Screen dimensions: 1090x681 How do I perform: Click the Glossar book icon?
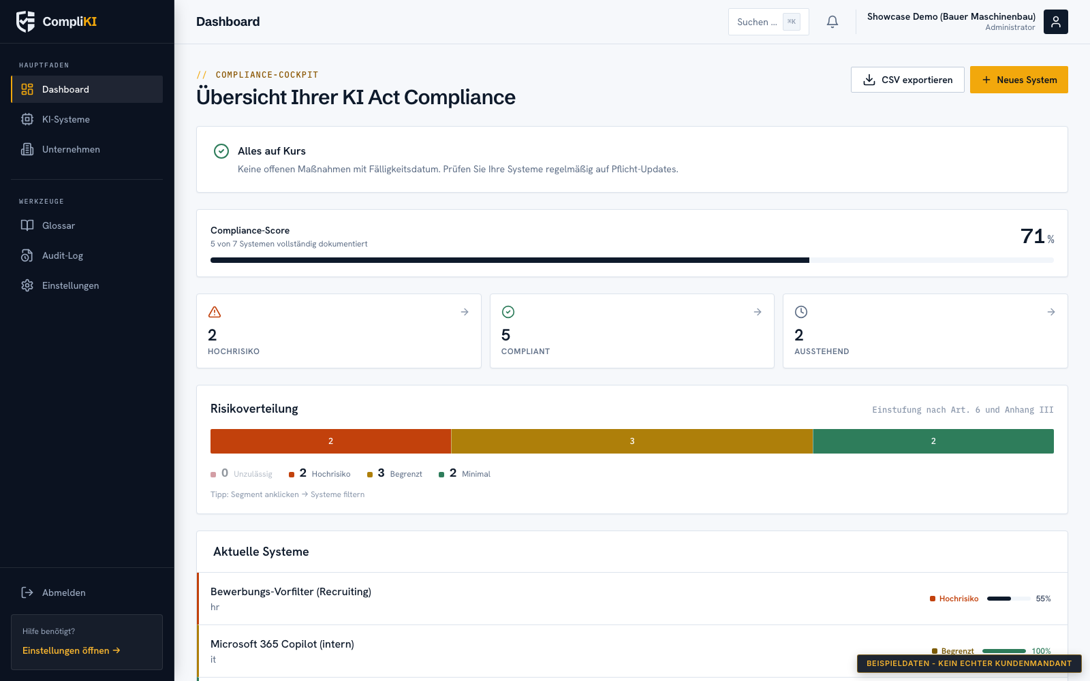pyautogui.click(x=27, y=225)
